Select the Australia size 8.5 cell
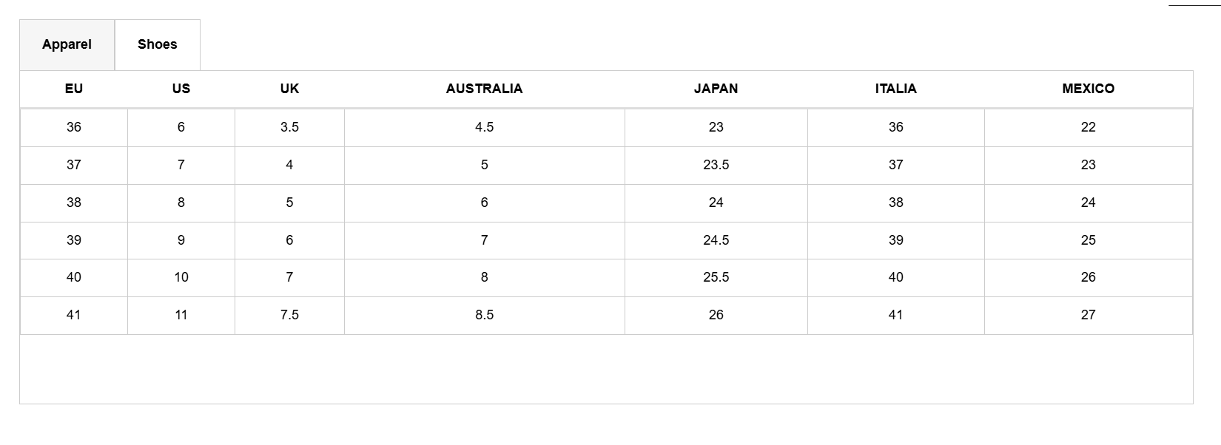Image resolution: width=1221 pixels, height=445 pixels. [x=484, y=315]
